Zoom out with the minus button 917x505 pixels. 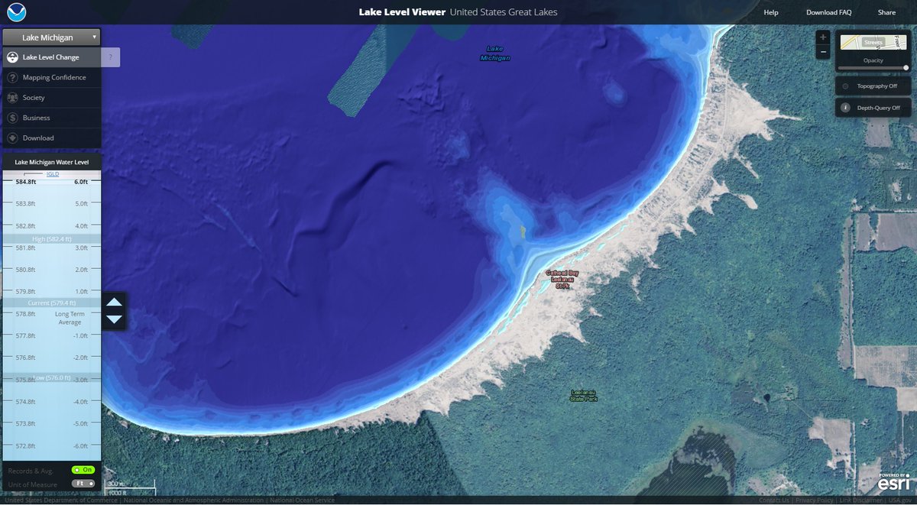point(822,52)
